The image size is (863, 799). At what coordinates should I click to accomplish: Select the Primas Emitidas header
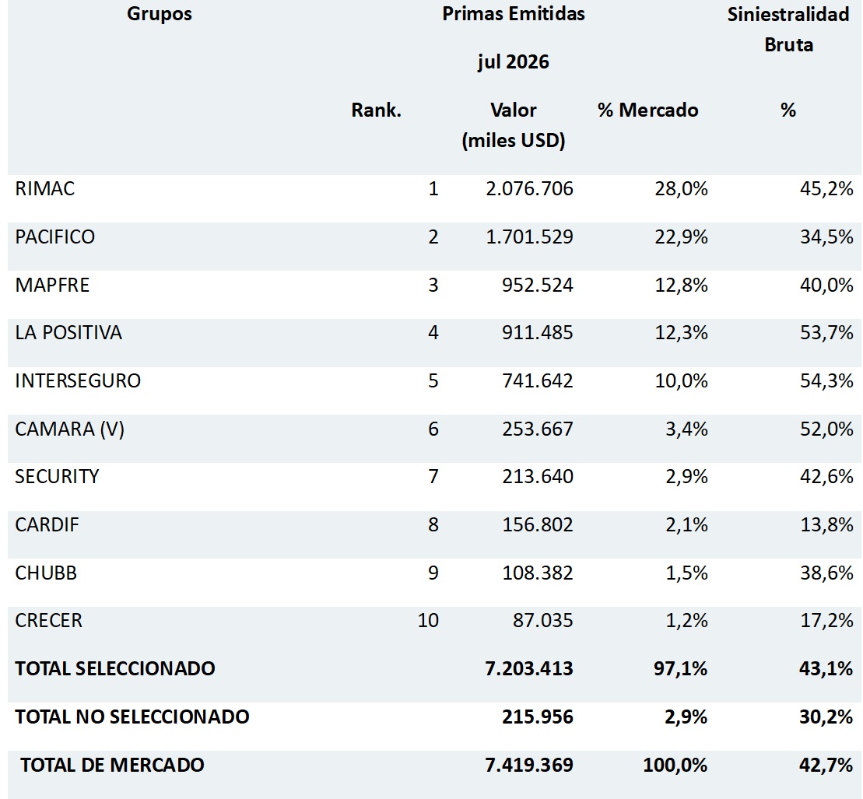coord(514,14)
